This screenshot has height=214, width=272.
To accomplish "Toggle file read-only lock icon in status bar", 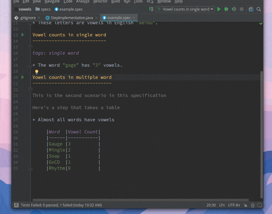I will [x=245, y=205].
